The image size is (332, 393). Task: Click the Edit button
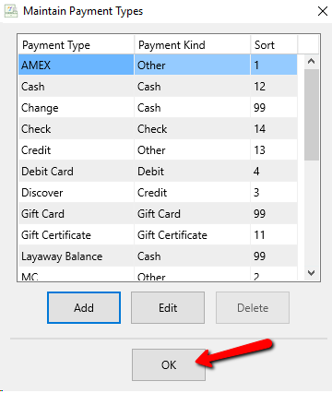pyautogui.click(x=168, y=307)
